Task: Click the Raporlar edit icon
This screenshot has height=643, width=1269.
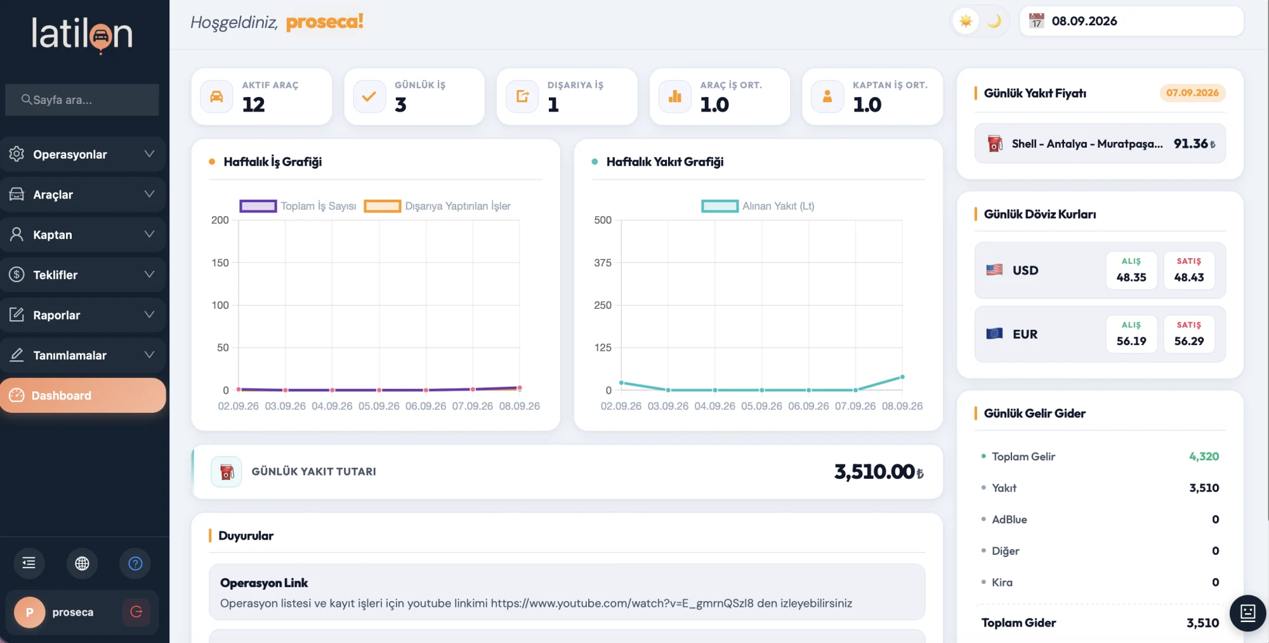Action: (17, 315)
